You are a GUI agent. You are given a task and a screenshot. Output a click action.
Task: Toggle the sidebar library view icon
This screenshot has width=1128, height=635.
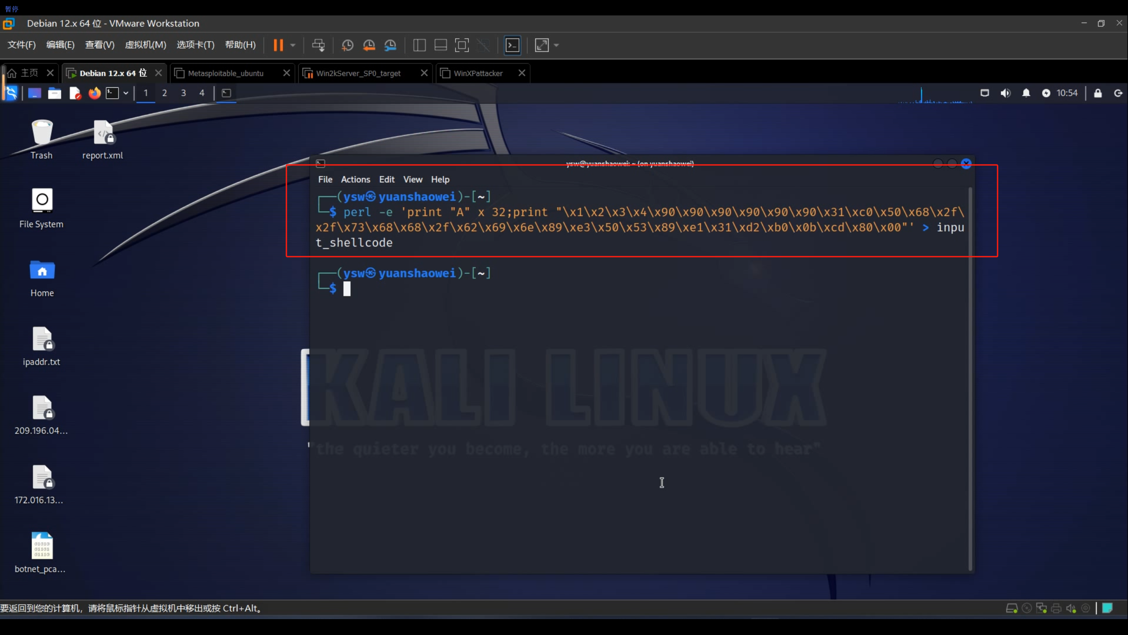click(419, 45)
